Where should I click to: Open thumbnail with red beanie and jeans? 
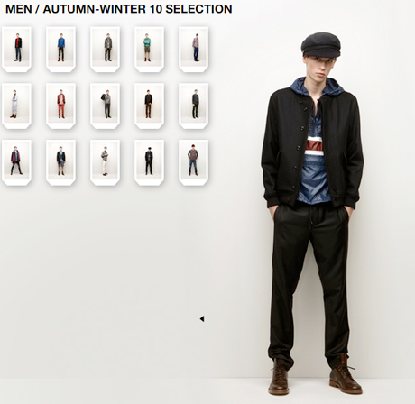[x=194, y=162]
